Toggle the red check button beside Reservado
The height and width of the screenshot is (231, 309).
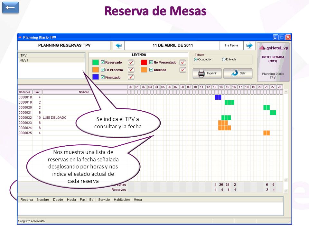[x=131, y=63]
